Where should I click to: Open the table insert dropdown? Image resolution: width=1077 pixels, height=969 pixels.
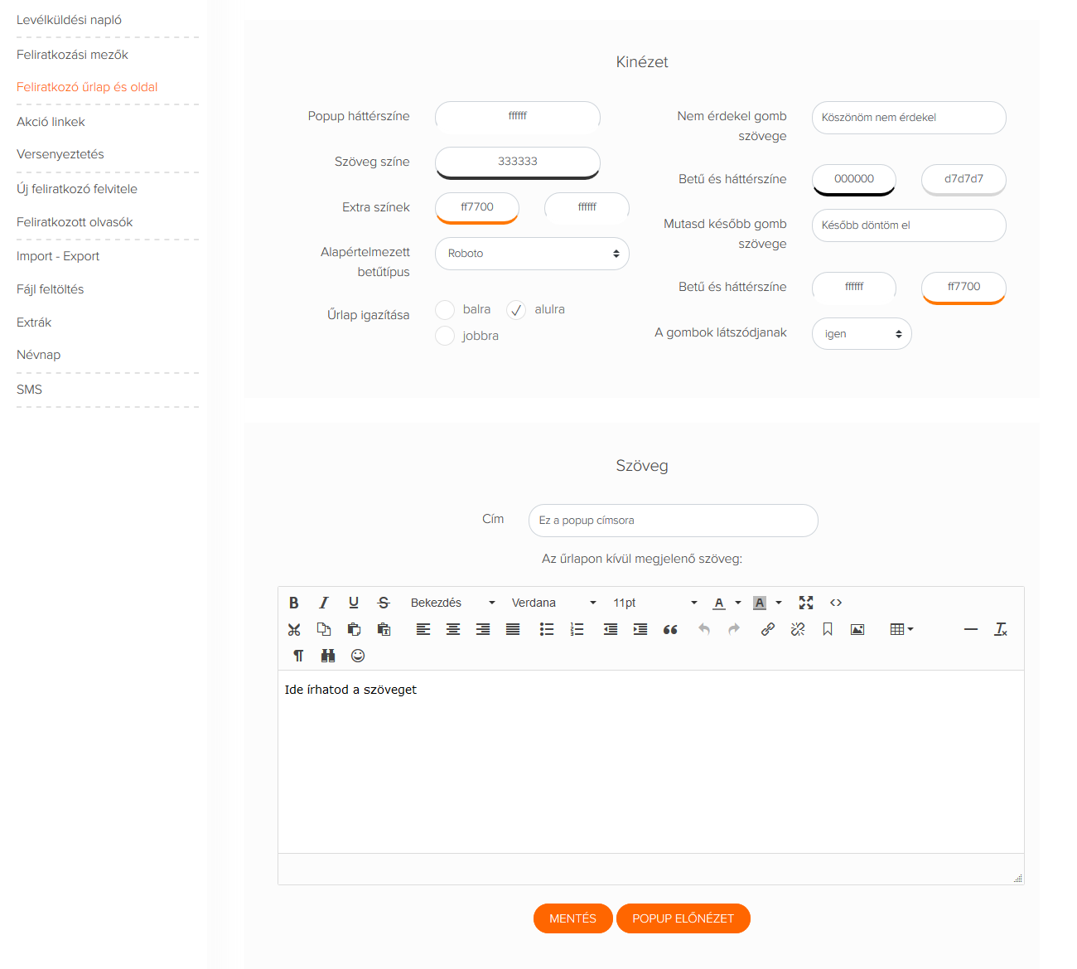coord(901,629)
